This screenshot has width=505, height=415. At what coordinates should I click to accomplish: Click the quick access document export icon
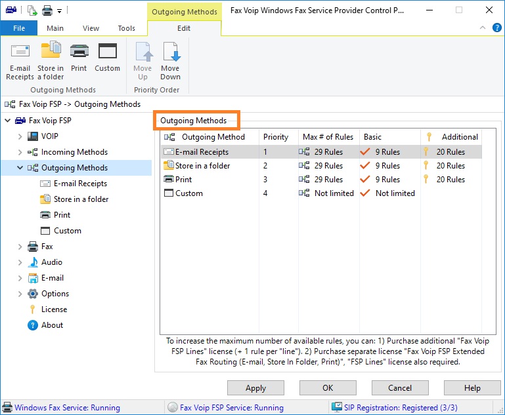[x=32, y=10]
